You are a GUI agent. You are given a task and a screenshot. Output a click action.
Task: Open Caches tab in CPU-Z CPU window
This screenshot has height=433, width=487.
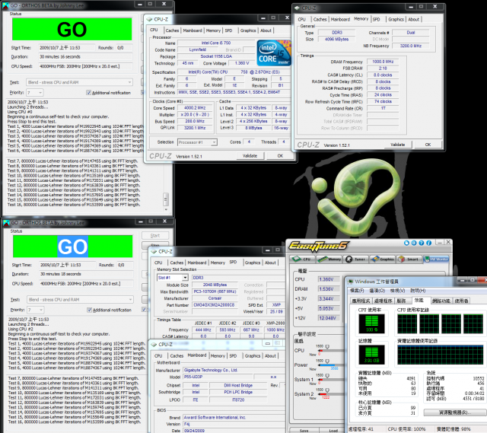pyautogui.click(x=172, y=30)
